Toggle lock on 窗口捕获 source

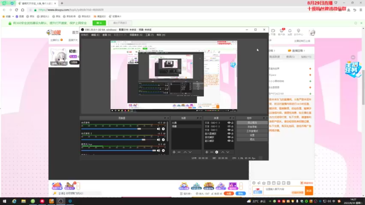(x=232, y=141)
